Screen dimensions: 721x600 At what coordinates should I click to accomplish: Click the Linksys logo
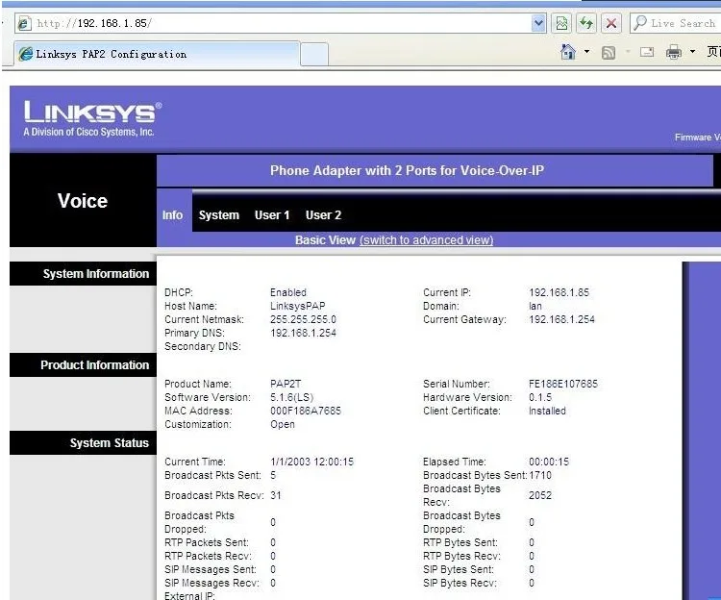92,118
